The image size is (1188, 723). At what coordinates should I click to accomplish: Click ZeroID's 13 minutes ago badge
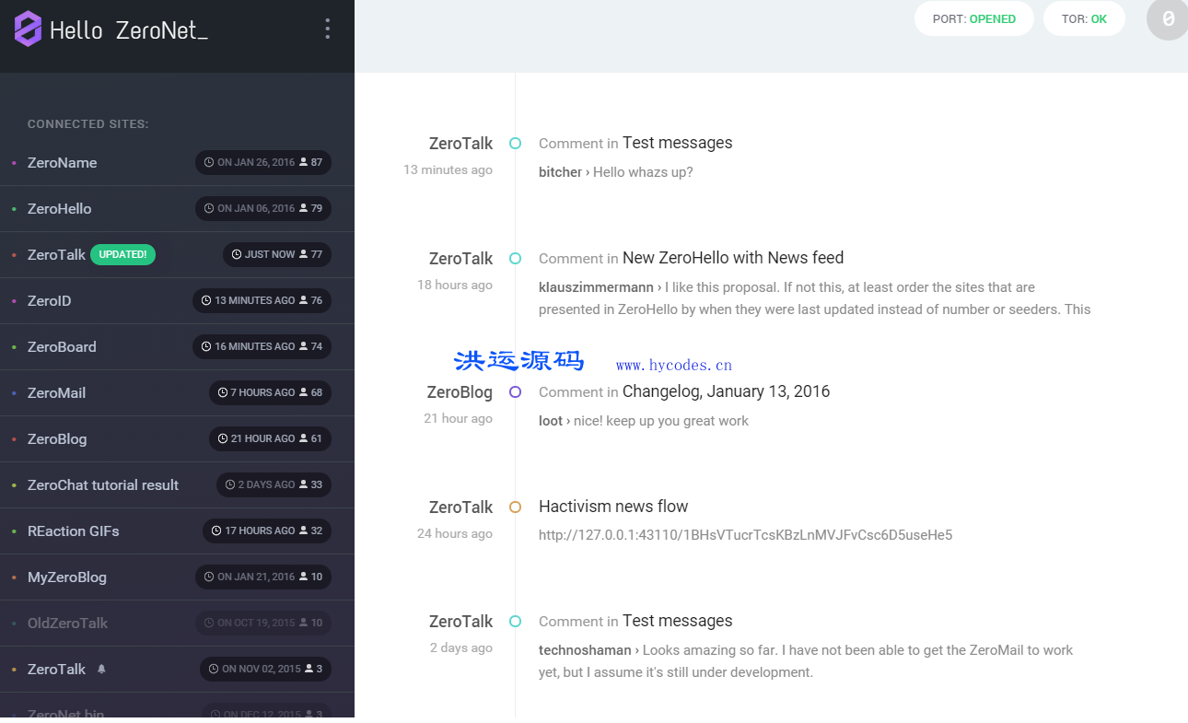tap(262, 301)
